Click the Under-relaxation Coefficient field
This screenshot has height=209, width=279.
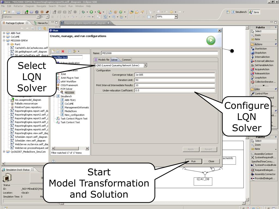[x=175, y=90]
